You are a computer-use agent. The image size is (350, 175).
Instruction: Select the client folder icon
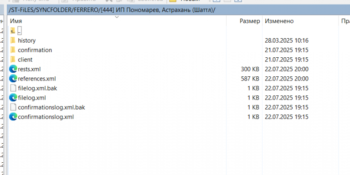pyautogui.click(x=13, y=60)
